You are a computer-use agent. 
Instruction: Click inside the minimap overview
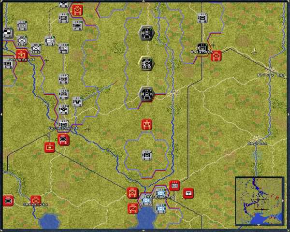(260, 201)
